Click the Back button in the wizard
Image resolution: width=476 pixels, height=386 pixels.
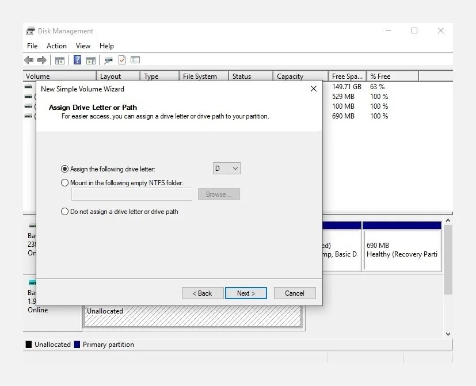point(202,293)
